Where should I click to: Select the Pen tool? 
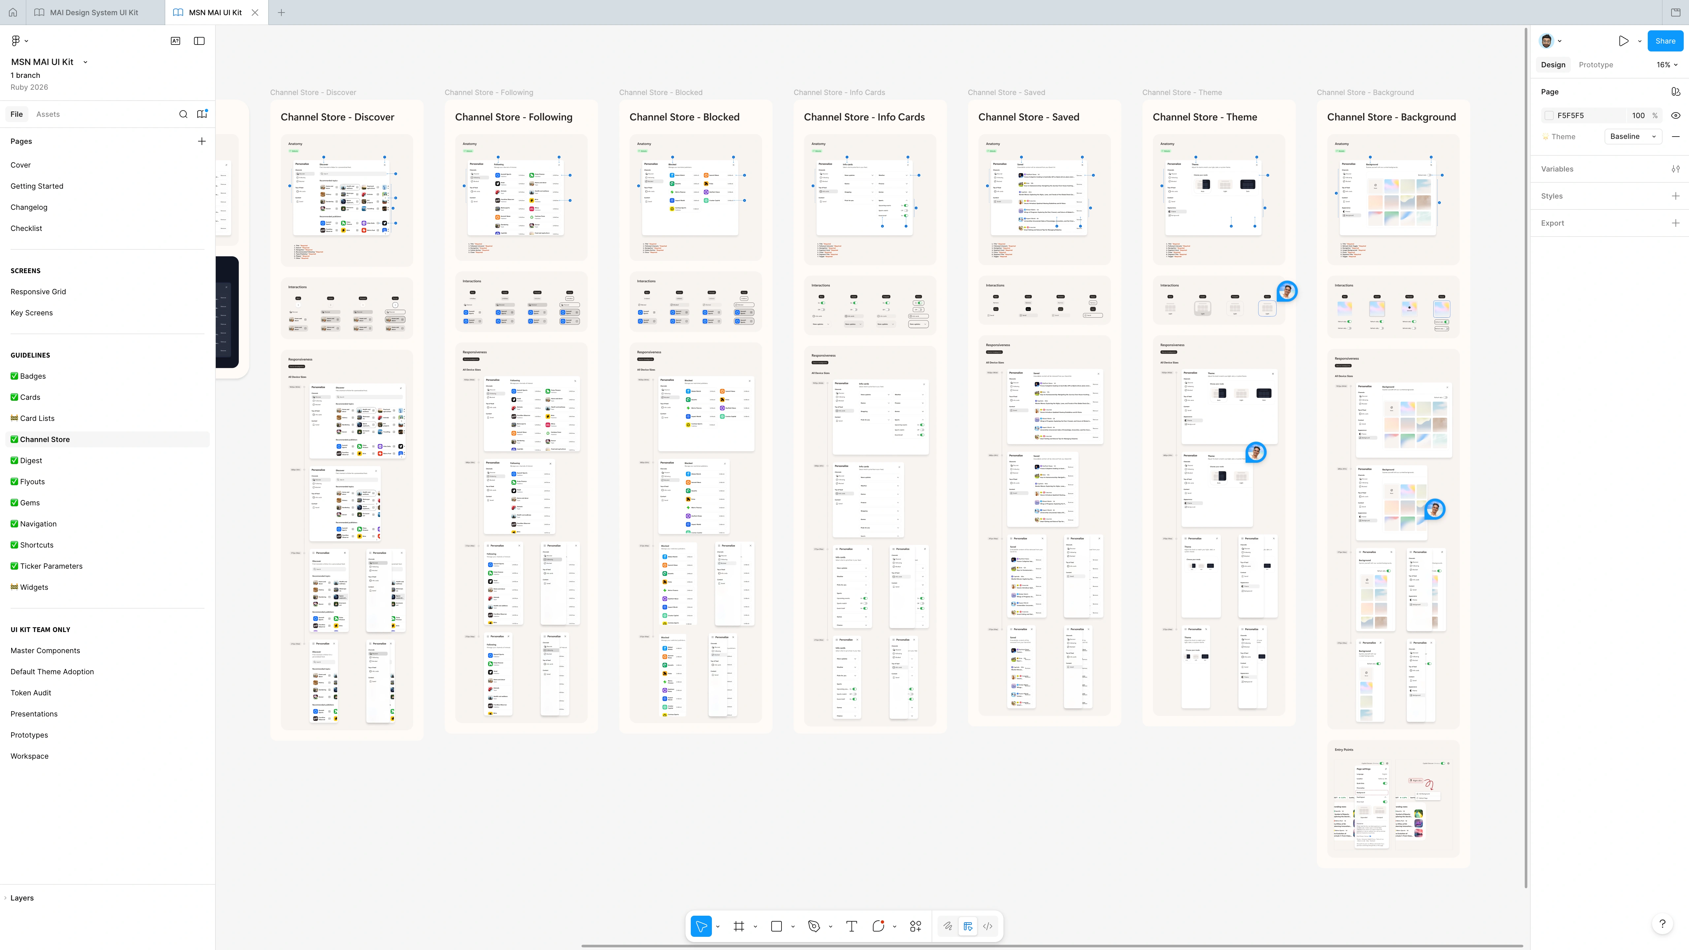(814, 926)
